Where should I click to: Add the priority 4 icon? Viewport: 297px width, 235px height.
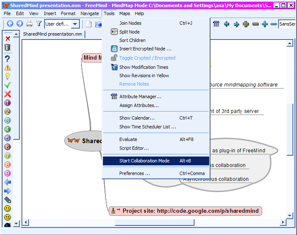(x=8, y=129)
